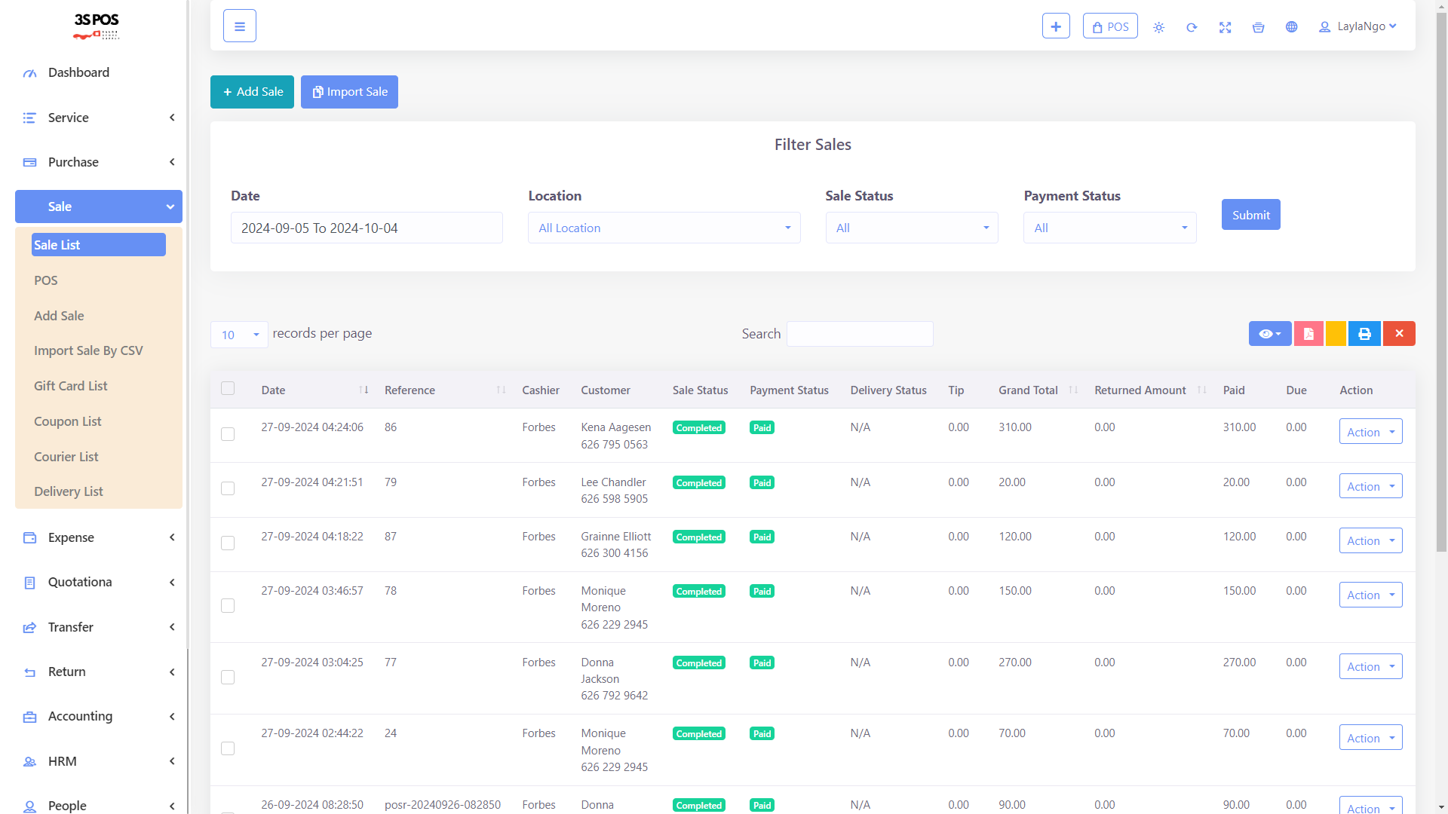Image resolution: width=1448 pixels, height=814 pixels.
Task: Click the hamburger menu toggle icon
Action: (240, 26)
